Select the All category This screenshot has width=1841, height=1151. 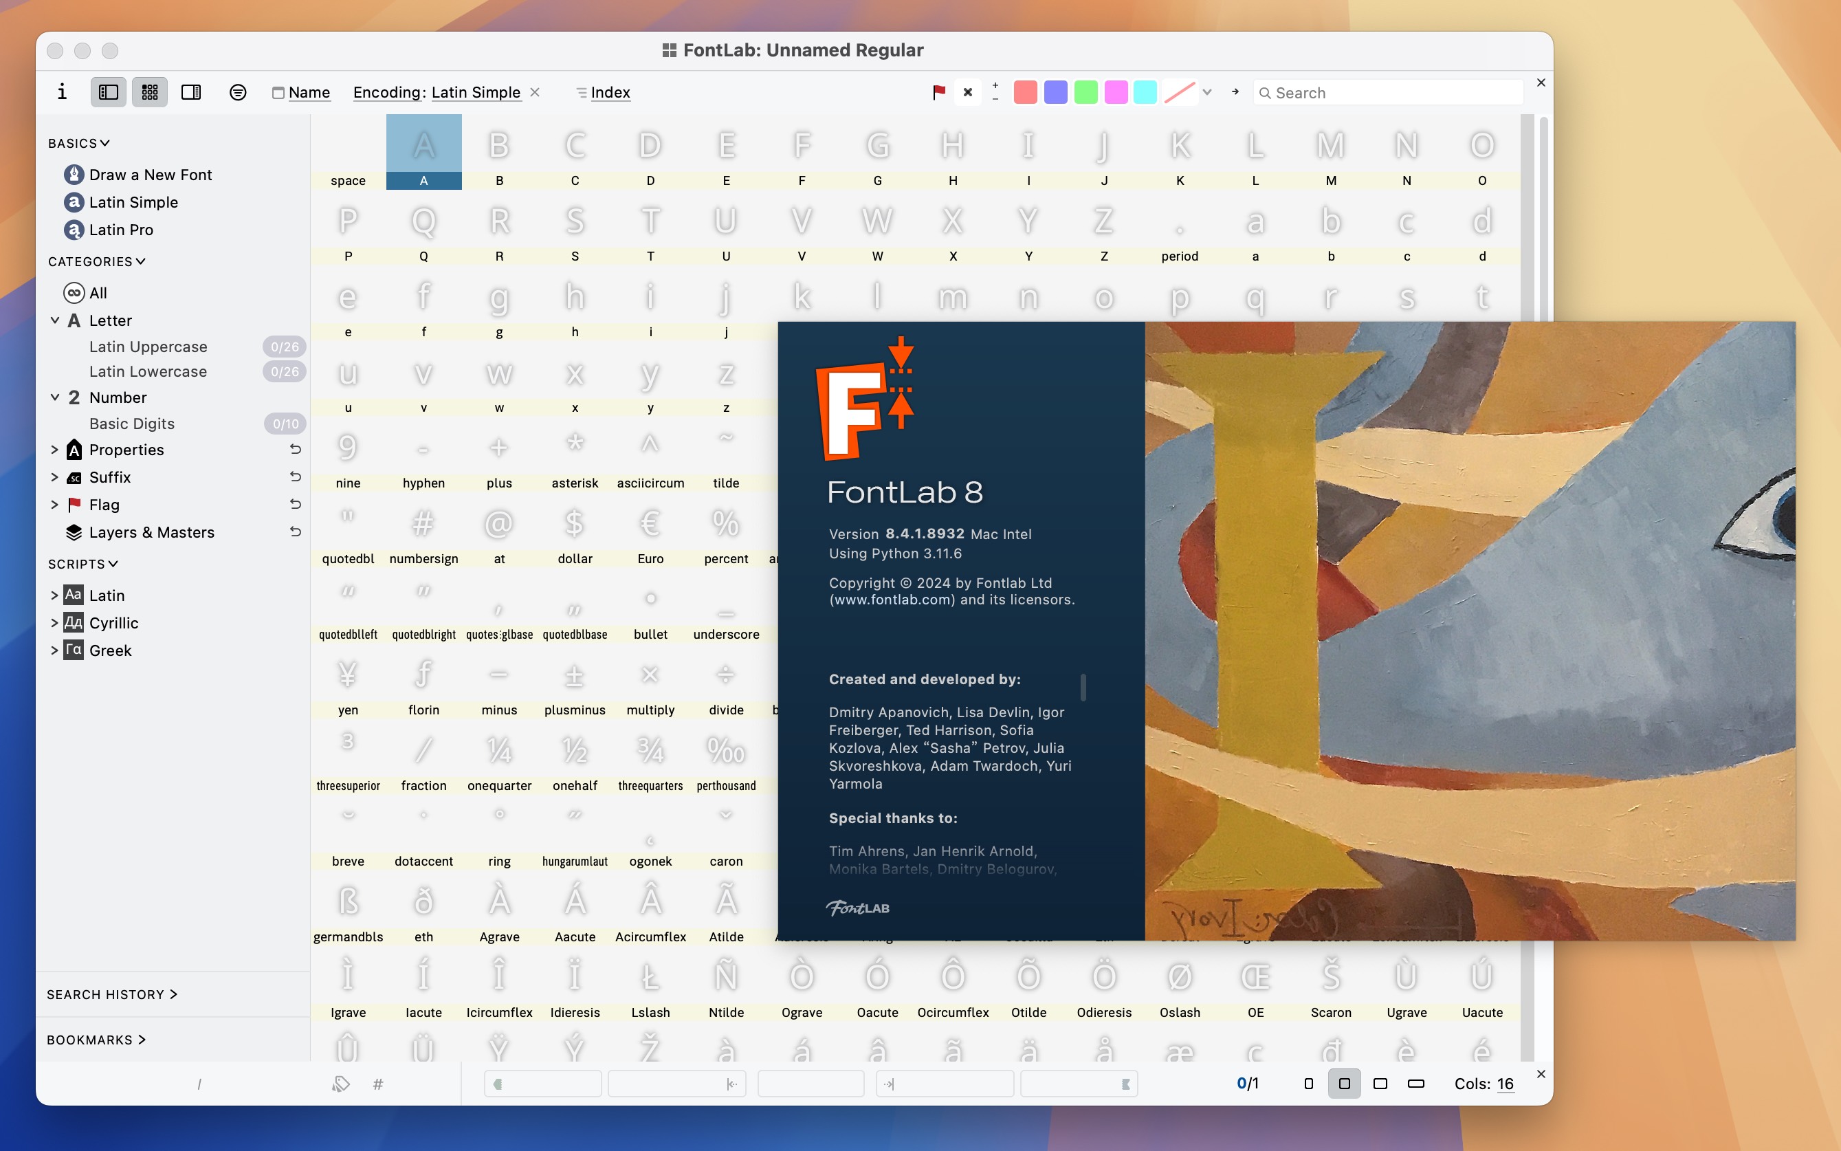[85, 292]
